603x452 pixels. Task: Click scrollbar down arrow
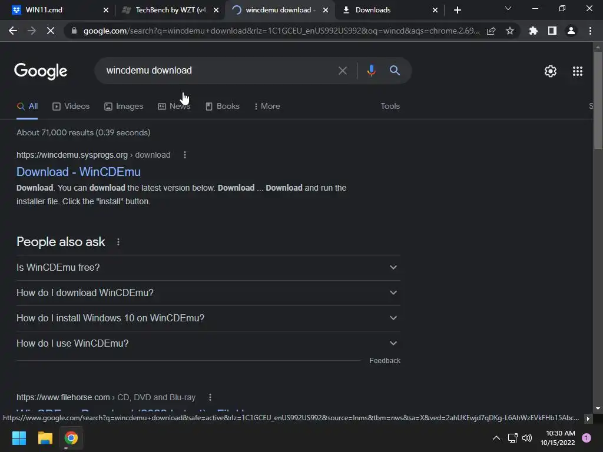pyautogui.click(x=598, y=408)
